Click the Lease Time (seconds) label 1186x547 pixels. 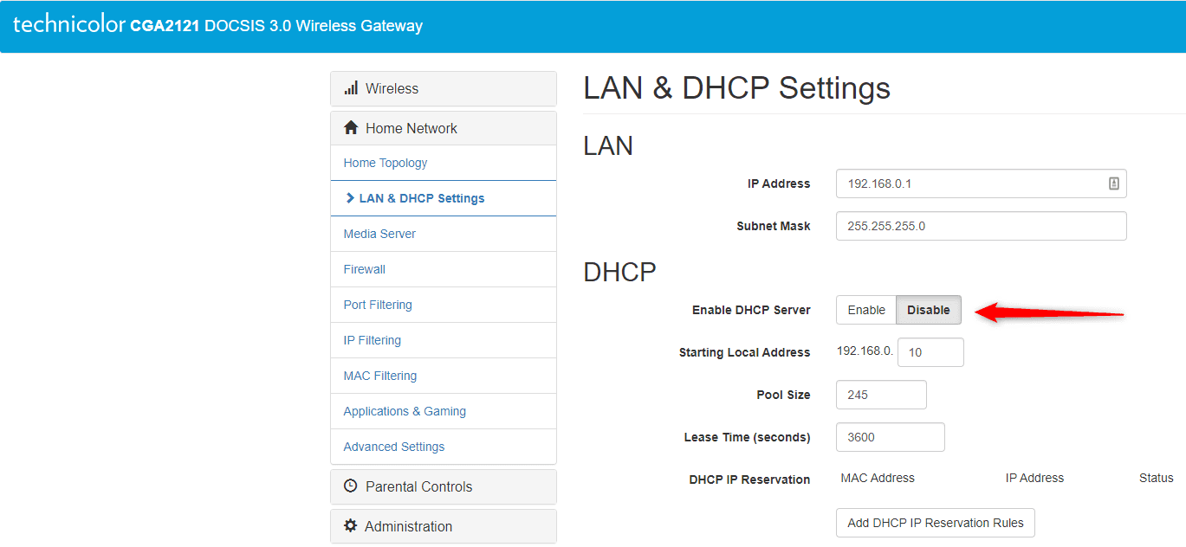click(747, 437)
